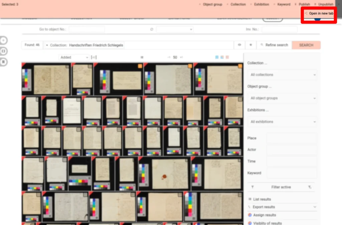Select the blue square above the grid

pos(217,57)
